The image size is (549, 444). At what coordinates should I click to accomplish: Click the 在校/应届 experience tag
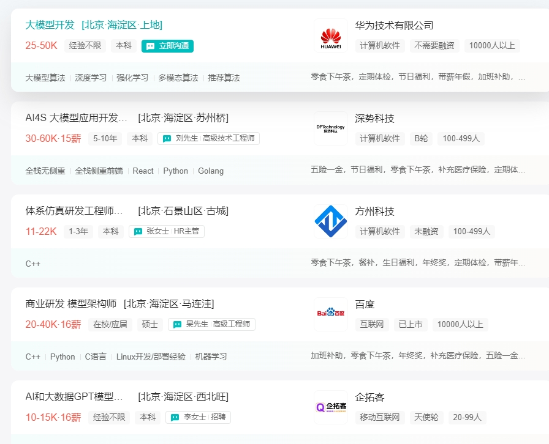tap(110, 324)
